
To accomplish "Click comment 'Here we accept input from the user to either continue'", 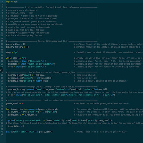I will pos(74,92).
